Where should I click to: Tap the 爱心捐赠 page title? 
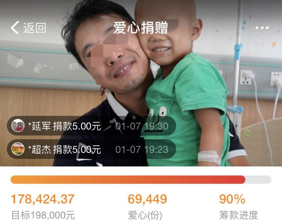tap(141, 28)
